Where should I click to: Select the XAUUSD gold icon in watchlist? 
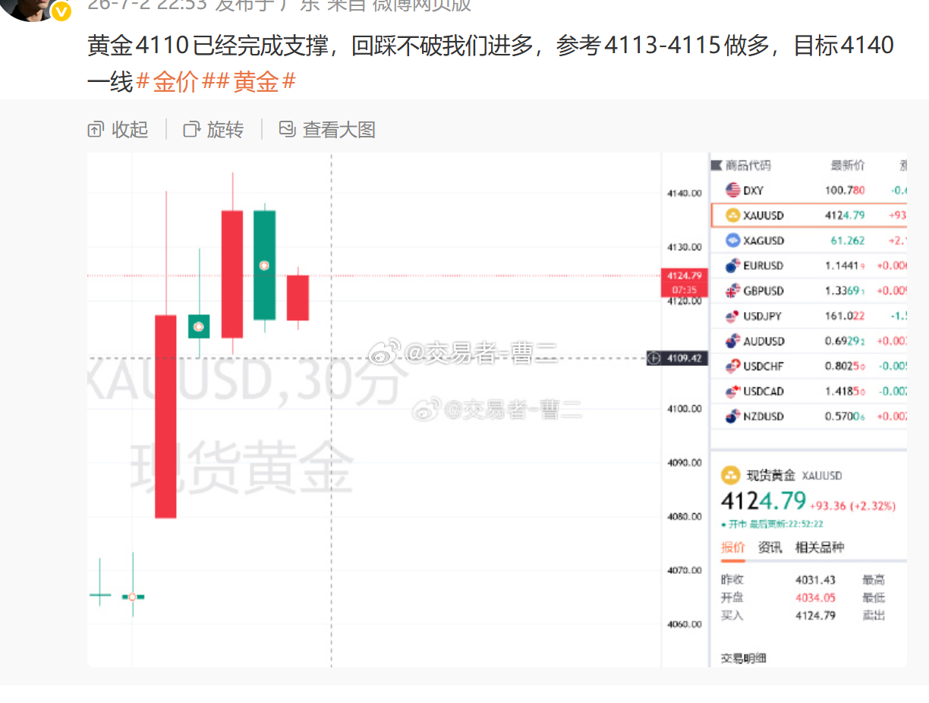pyautogui.click(x=732, y=216)
